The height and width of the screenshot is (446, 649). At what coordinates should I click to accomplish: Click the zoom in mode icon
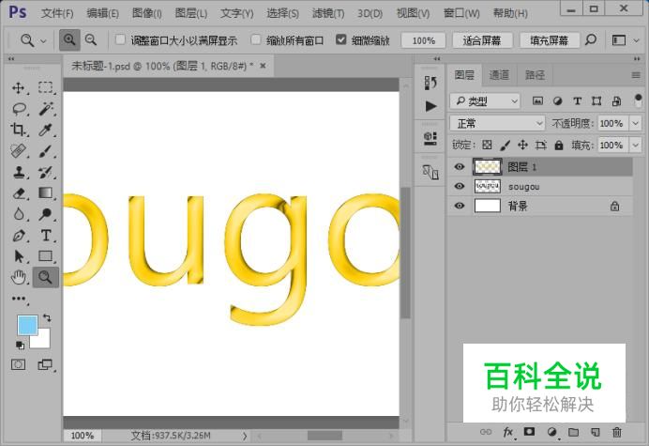(x=69, y=40)
